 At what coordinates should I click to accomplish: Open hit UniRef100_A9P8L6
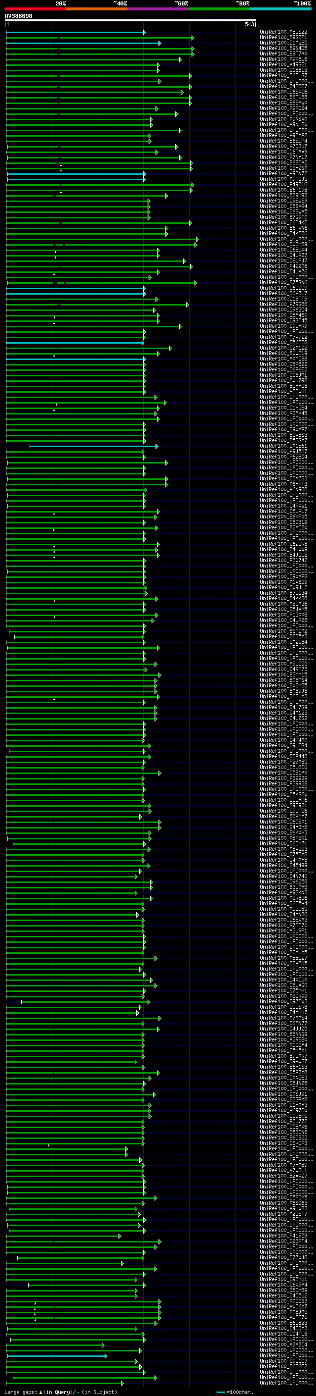[283, 59]
